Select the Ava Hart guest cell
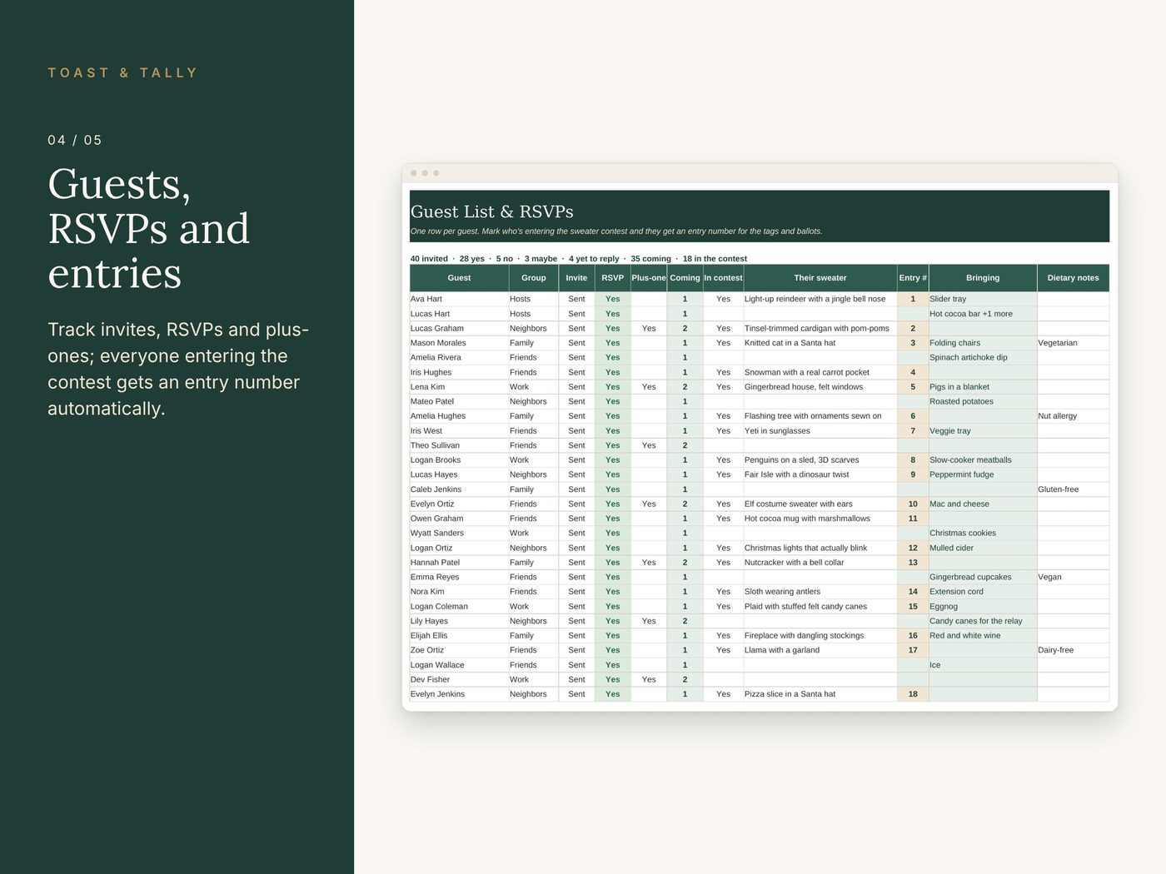Image resolution: width=1166 pixels, height=874 pixels. pyautogui.click(x=459, y=299)
